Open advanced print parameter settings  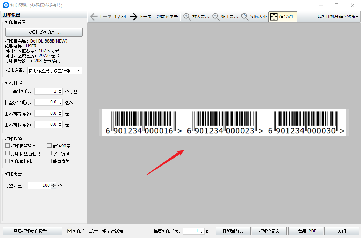click(x=32, y=231)
